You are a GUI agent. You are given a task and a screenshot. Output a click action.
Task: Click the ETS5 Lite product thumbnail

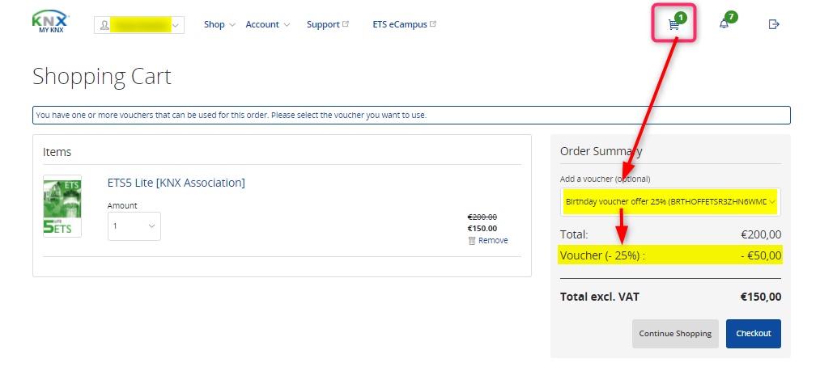62,206
